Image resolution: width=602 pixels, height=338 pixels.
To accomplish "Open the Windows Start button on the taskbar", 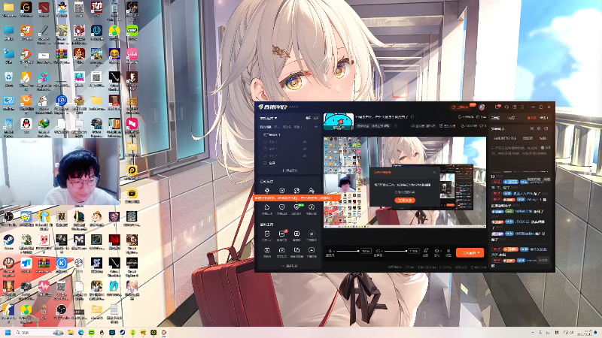I will [x=8, y=332].
